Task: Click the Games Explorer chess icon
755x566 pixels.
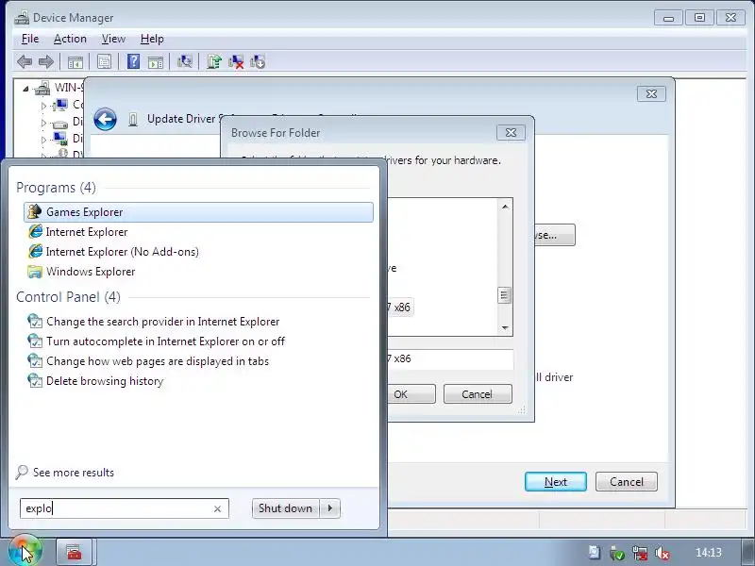Action: [x=35, y=211]
